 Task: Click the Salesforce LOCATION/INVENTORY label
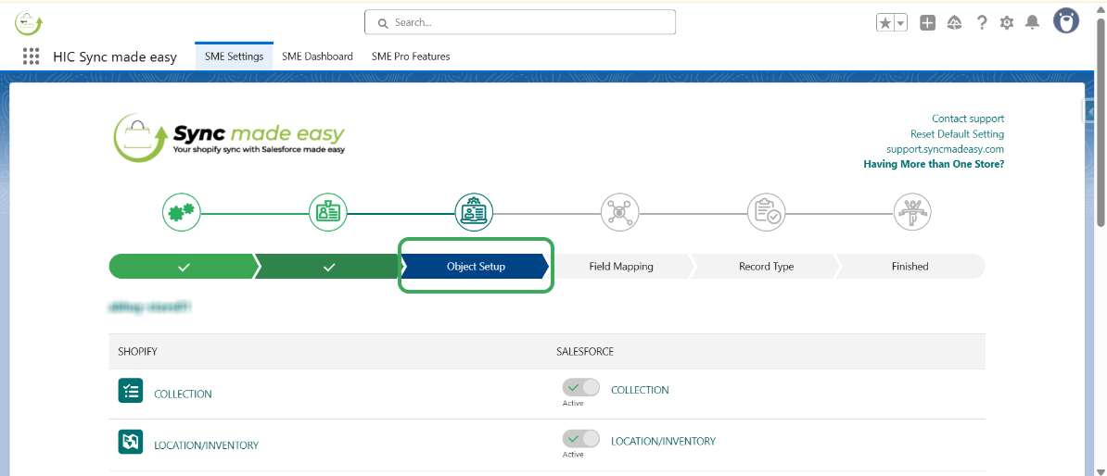663,442
